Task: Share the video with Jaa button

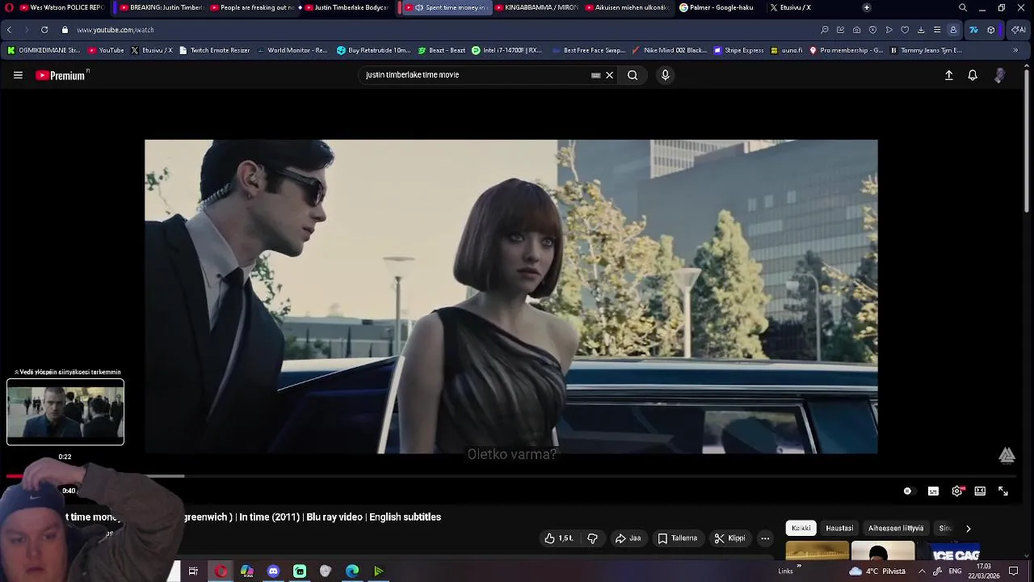Action: click(x=628, y=538)
